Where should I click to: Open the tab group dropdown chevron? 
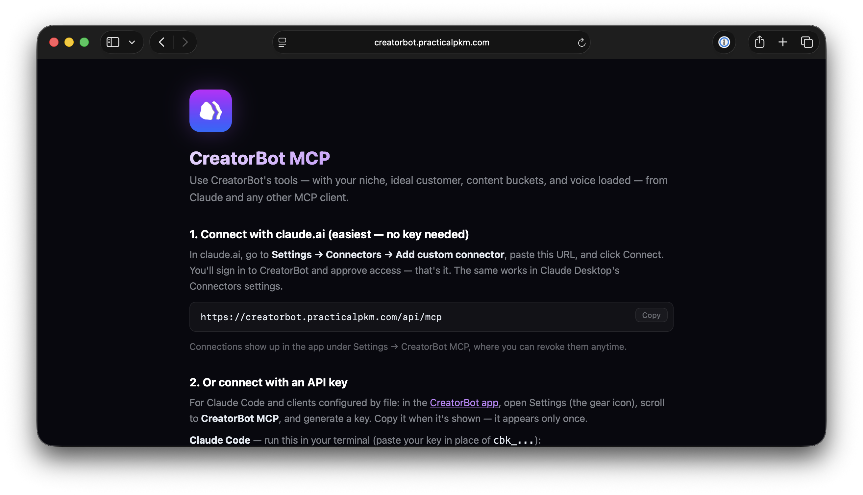point(132,42)
